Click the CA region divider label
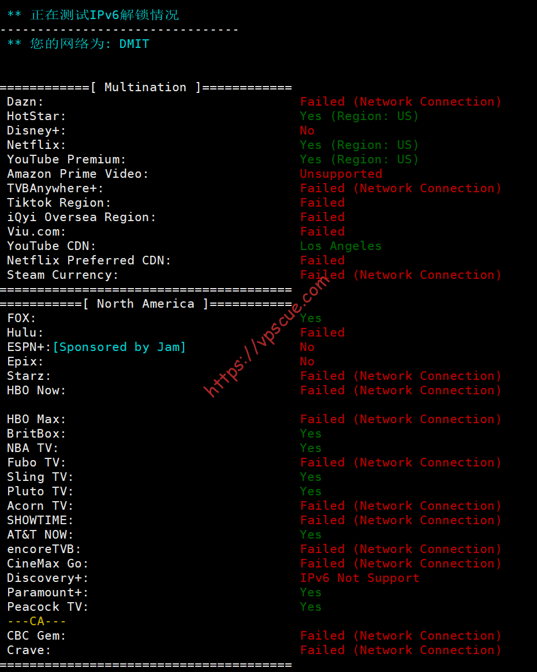 pyautogui.click(x=37, y=621)
